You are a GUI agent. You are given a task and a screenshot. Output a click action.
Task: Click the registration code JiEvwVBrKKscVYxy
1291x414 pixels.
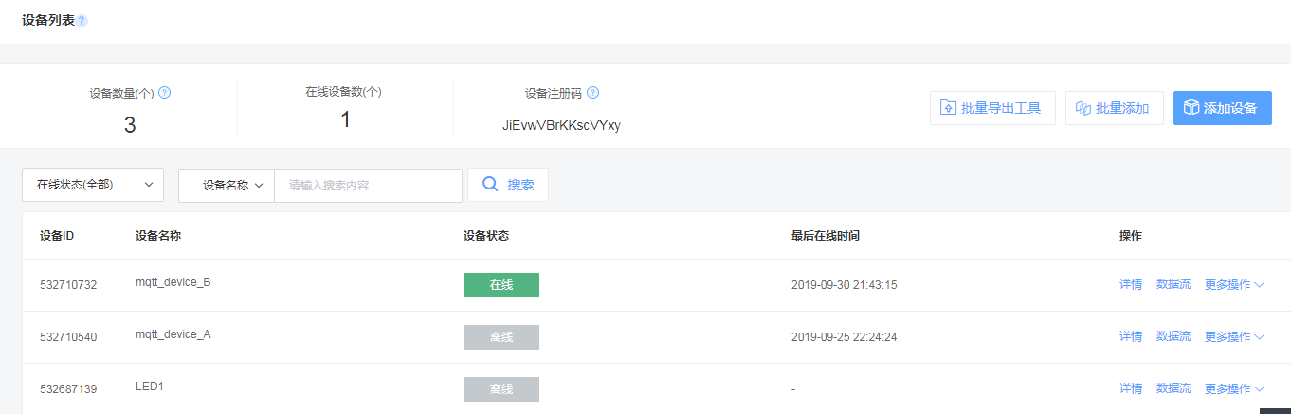[x=561, y=125]
